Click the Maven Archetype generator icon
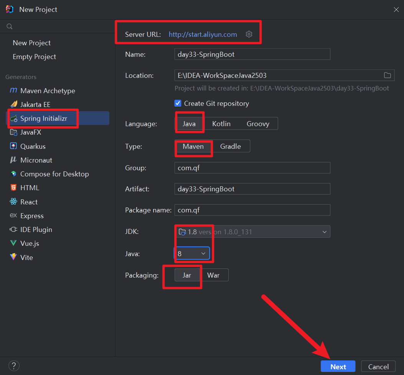 (x=13, y=90)
